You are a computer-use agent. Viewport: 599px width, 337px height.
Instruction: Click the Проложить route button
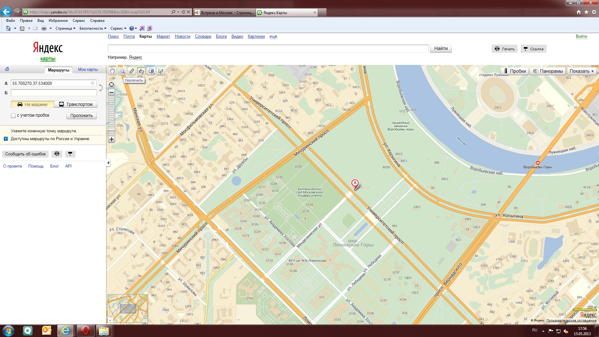81,115
